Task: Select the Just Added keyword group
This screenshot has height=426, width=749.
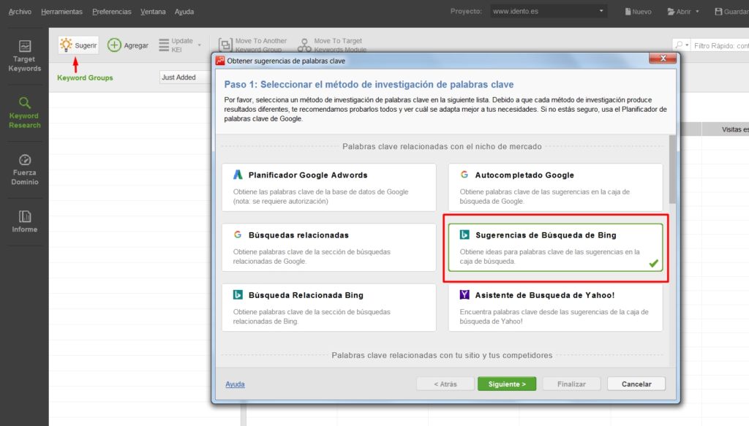Action: 184,77
